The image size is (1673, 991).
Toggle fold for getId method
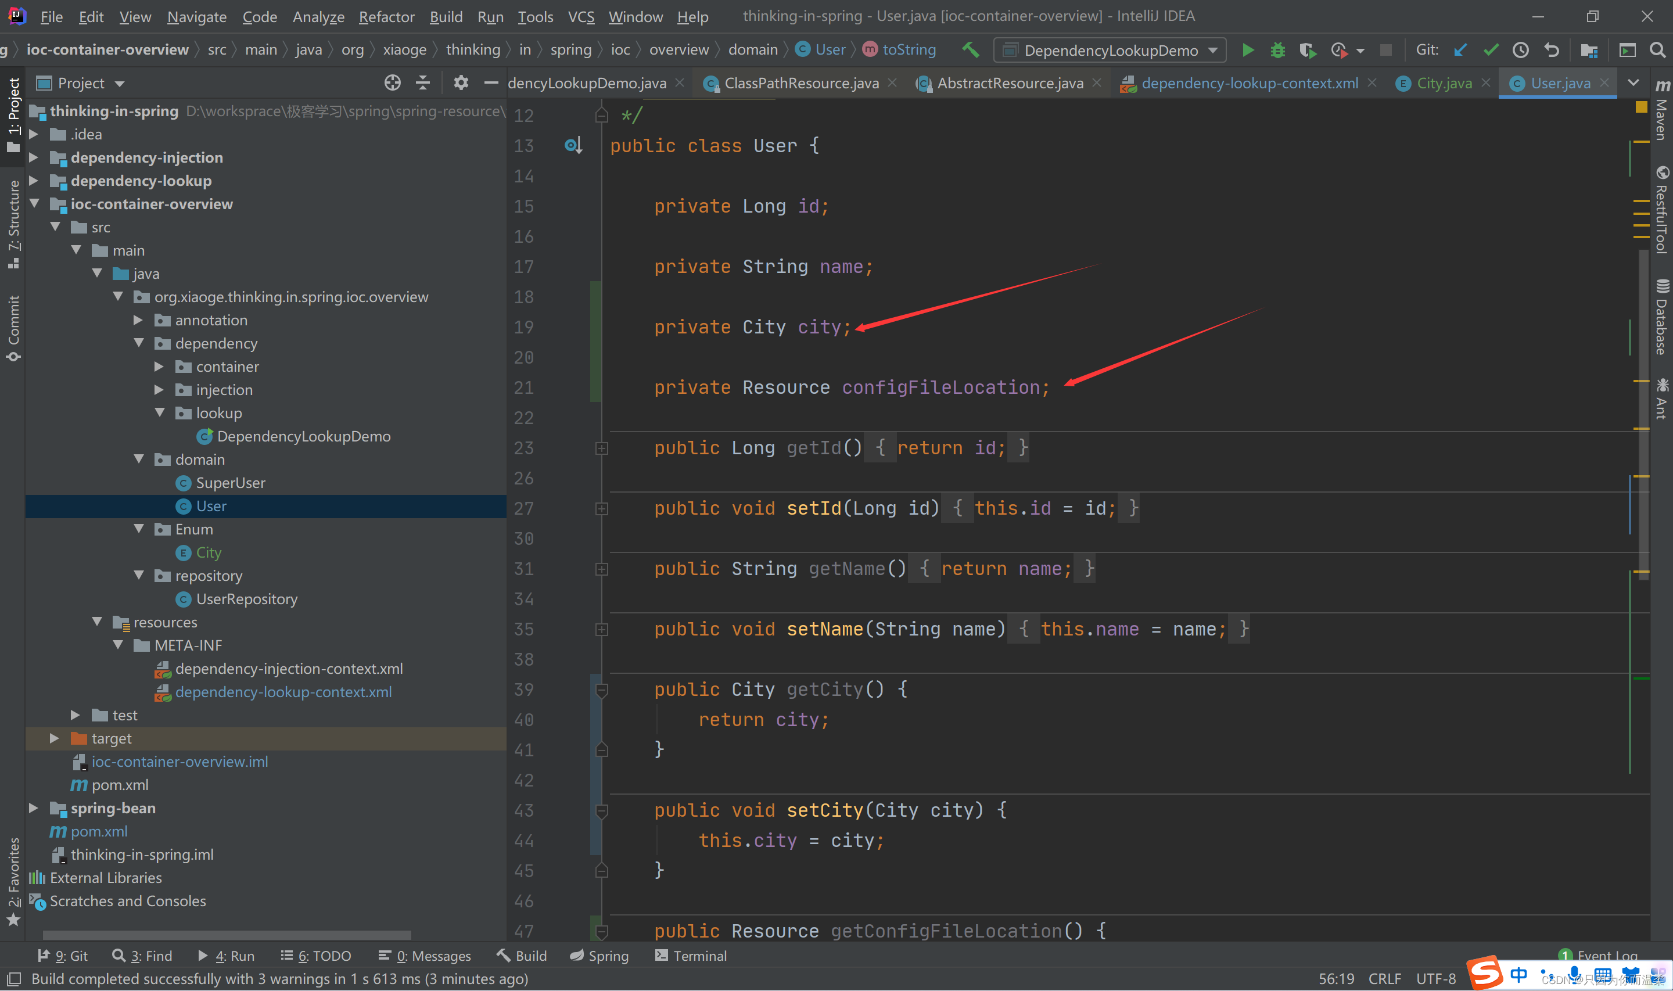601,448
